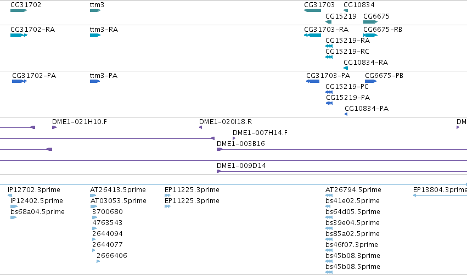Screen dimensions: 467x275
Task: Open the CG31702-PA protein glyph
Action: [19, 81]
